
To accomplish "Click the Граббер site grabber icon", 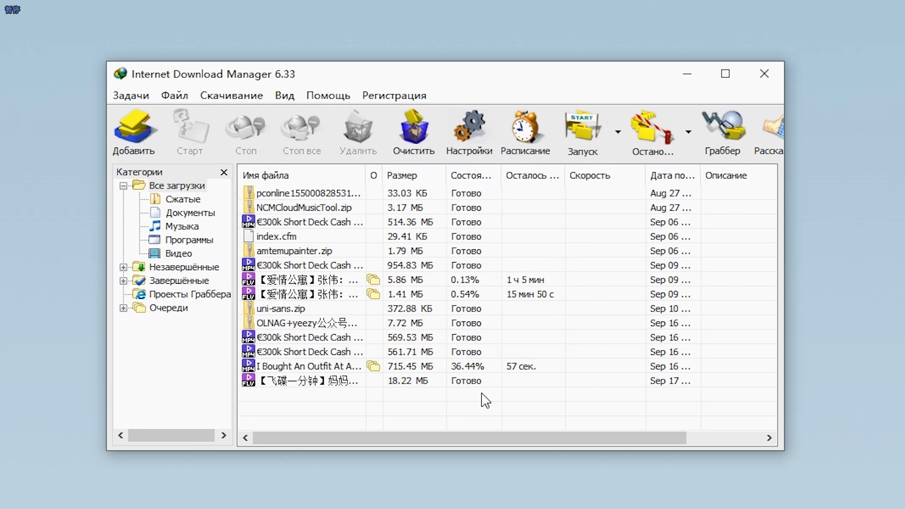I will [x=723, y=126].
